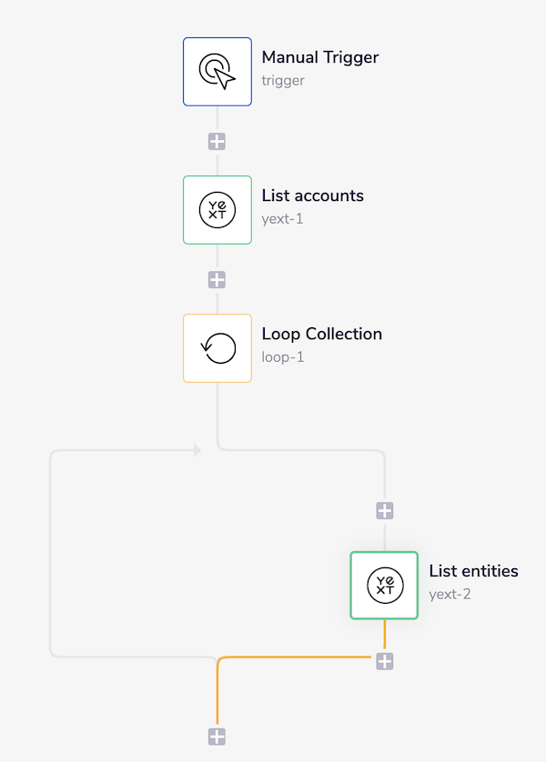Add step between List accounts and Loop Collection
Viewport: 546px width, 762px height.
pyautogui.click(x=217, y=280)
